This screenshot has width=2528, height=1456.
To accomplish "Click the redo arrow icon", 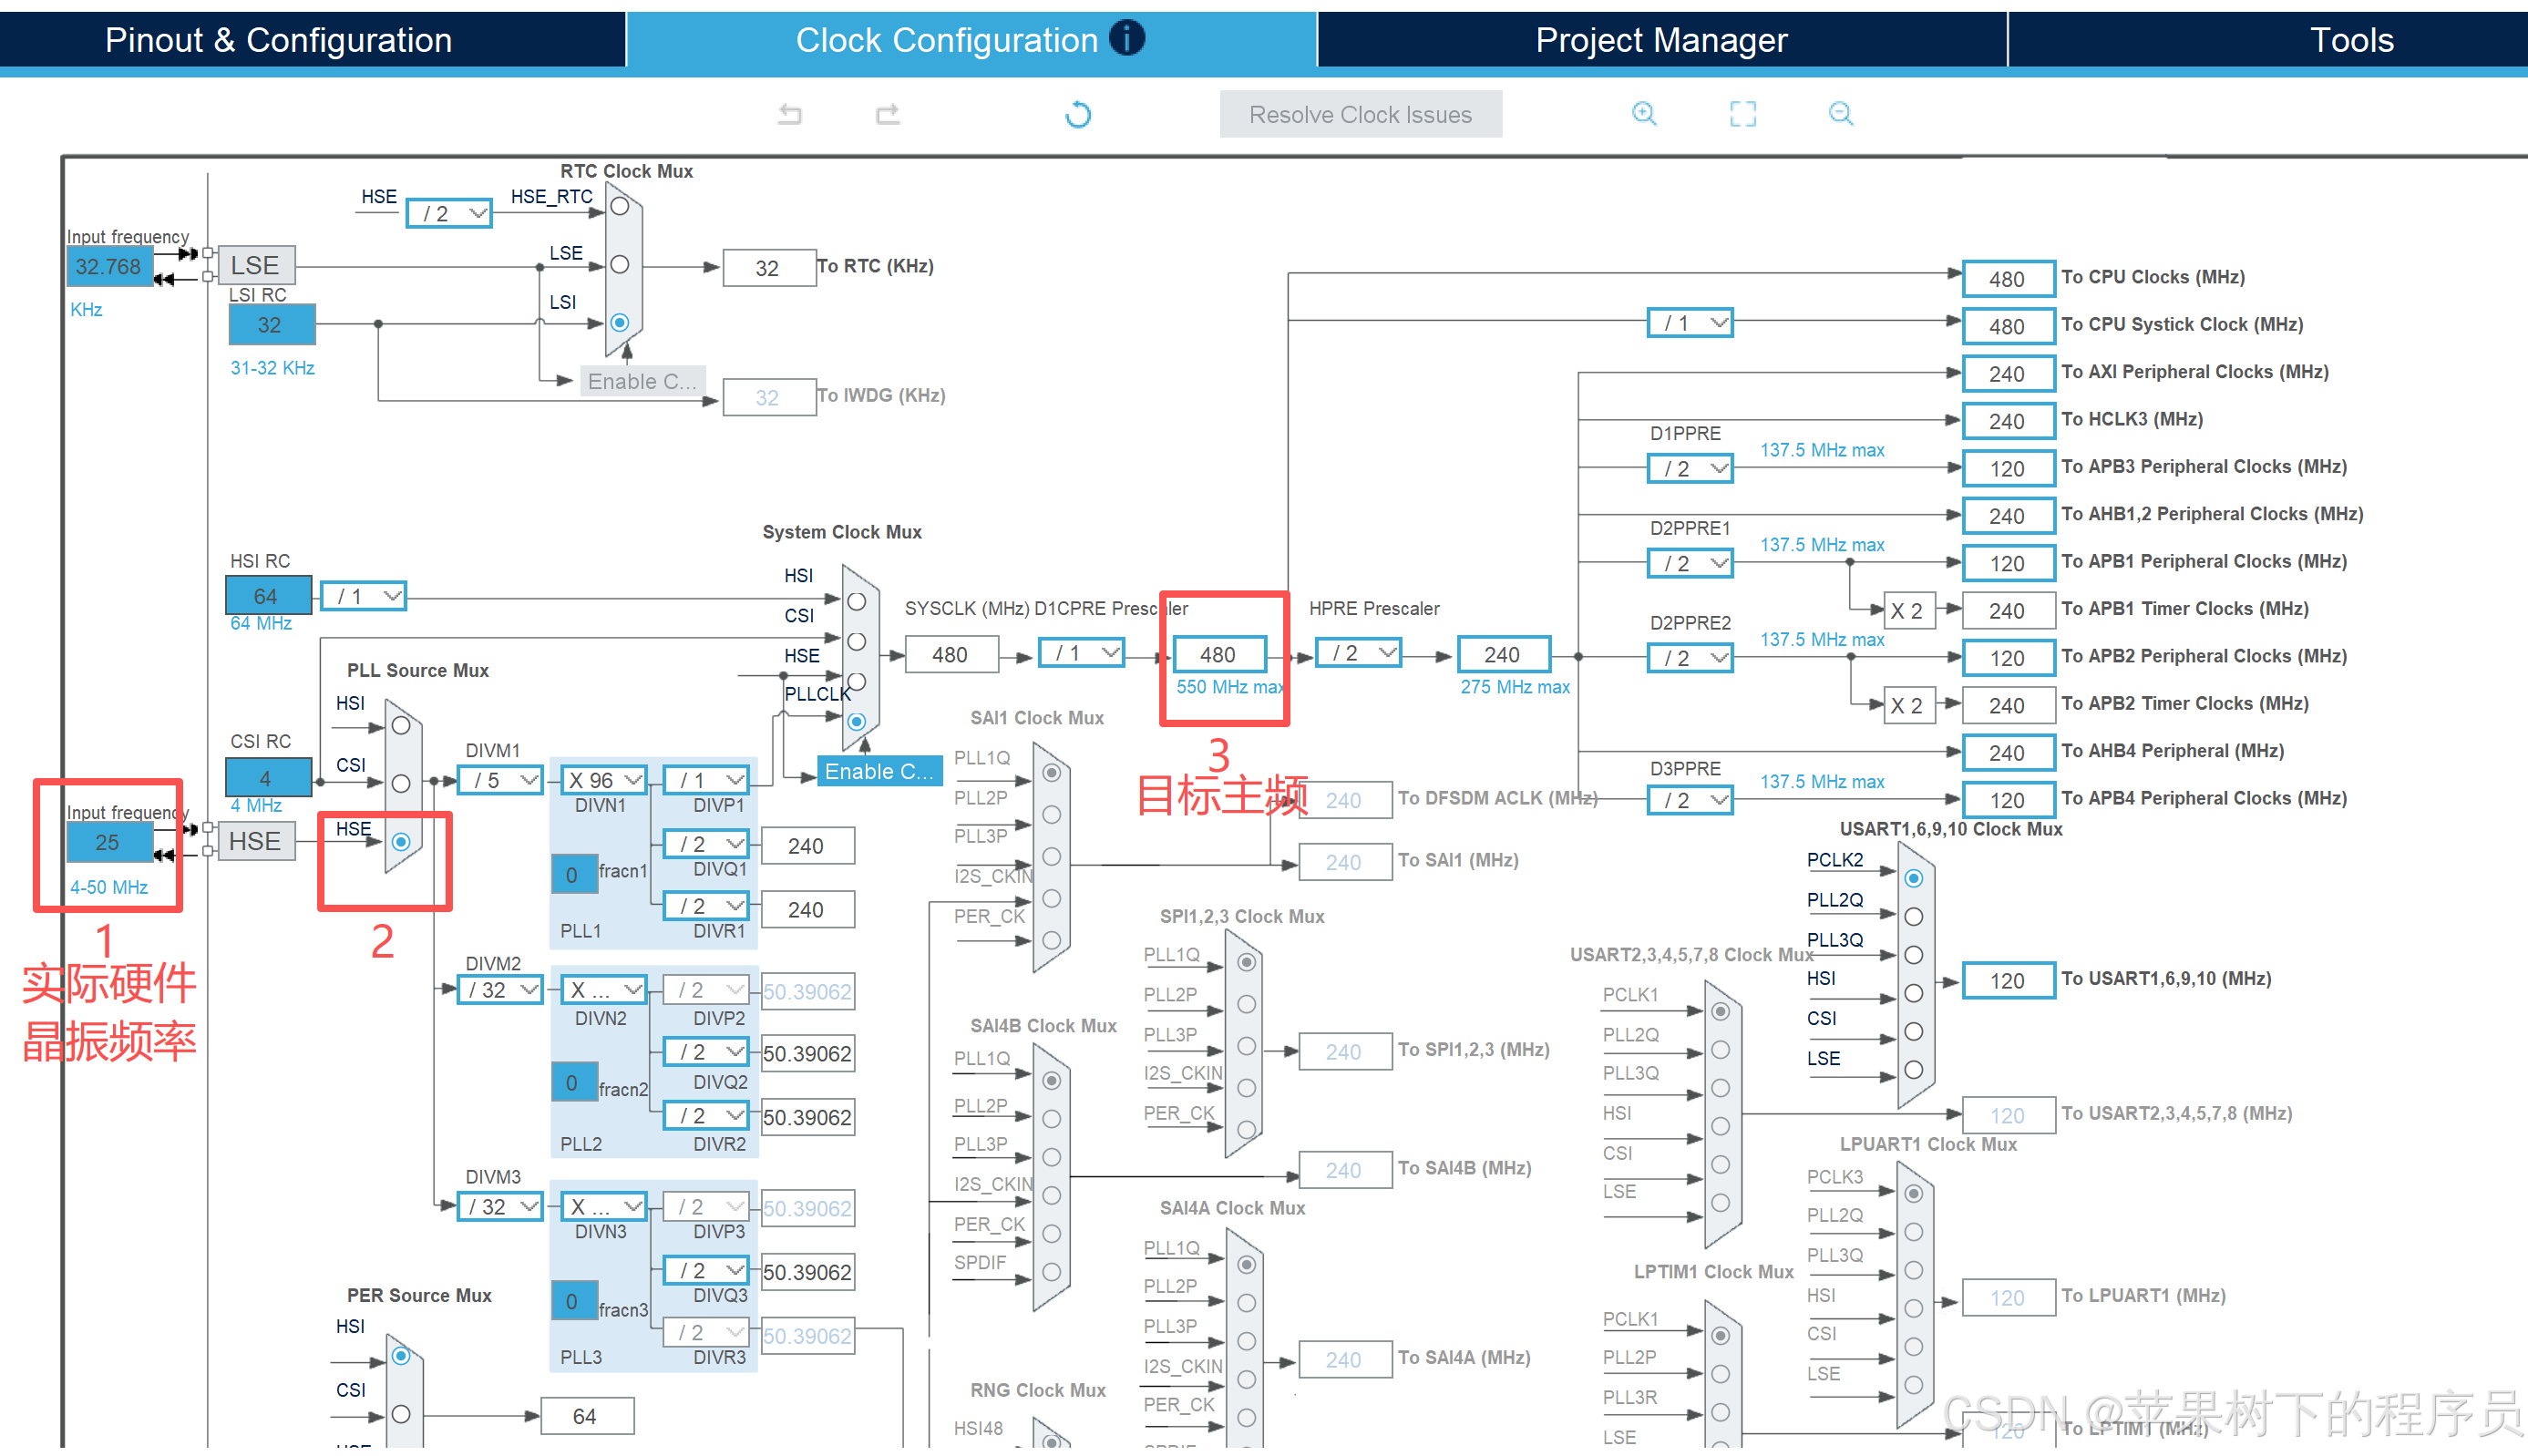I will [887, 114].
